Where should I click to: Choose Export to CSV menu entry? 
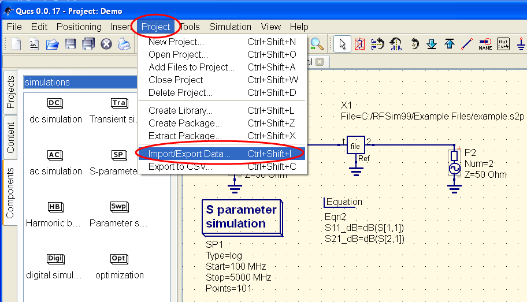pyautogui.click(x=180, y=167)
